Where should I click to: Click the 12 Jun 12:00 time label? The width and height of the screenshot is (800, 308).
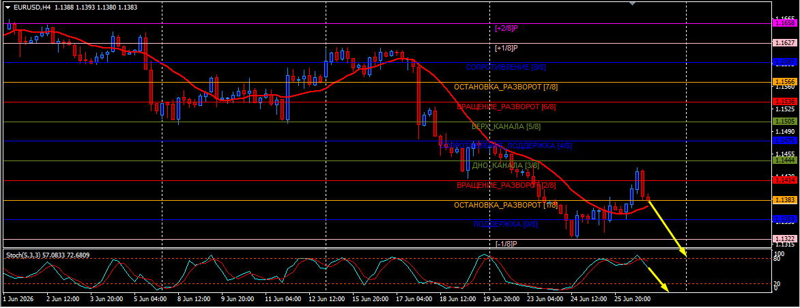click(x=326, y=298)
